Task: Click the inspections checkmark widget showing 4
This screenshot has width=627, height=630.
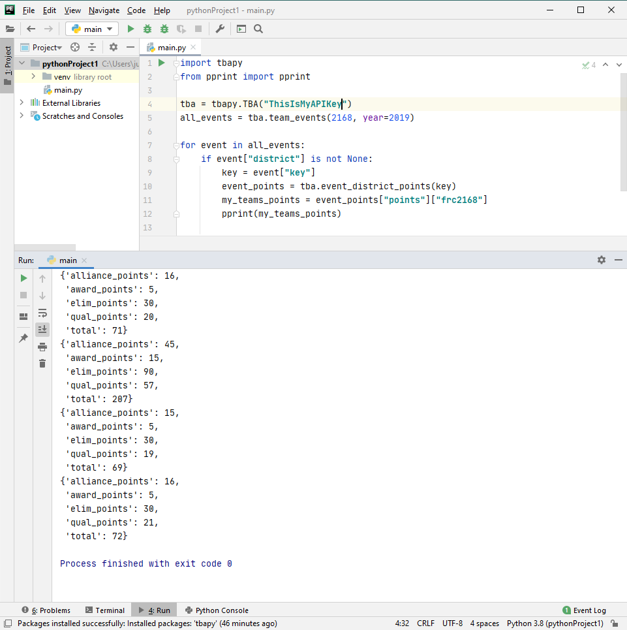Action: [589, 65]
